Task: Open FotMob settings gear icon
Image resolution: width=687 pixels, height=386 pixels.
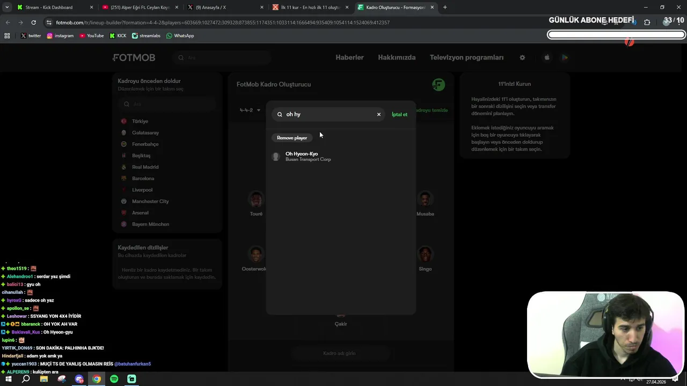Action: click(x=522, y=57)
